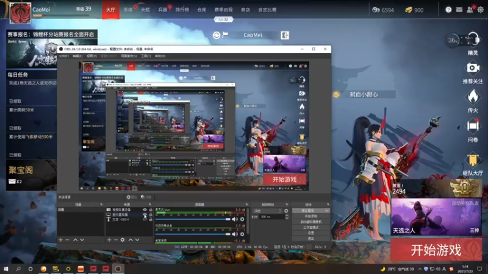Click OBS 工作室模式 button
The width and height of the screenshot is (488, 274).
point(310,227)
